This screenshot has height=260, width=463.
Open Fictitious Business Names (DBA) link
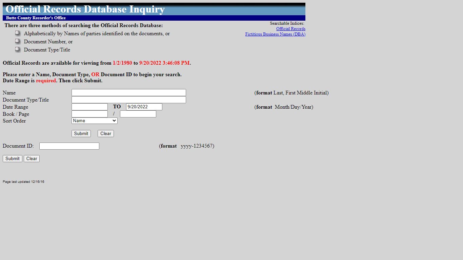click(x=275, y=34)
